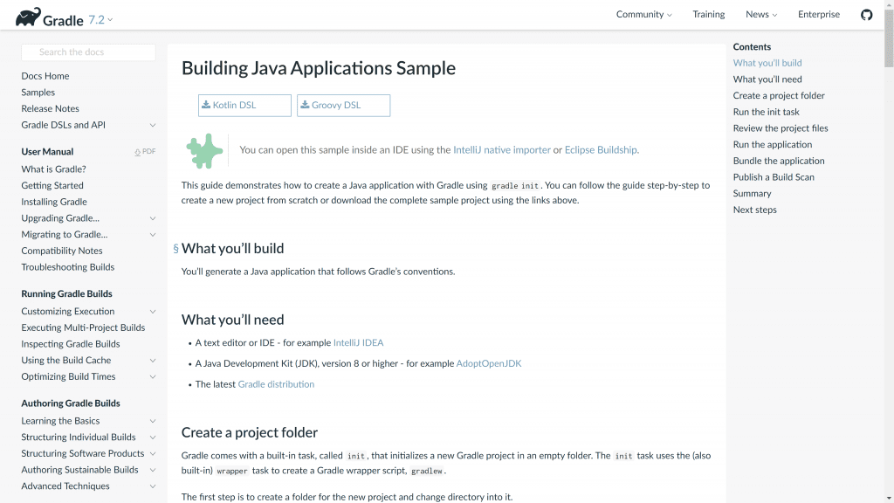Click the download icon in Groovy DSL button
Image resolution: width=894 pixels, height=503 pixels.
(x=305, y=106)
